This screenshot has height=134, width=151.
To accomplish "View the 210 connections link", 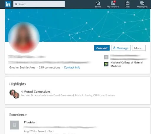I will pos(50,67).
